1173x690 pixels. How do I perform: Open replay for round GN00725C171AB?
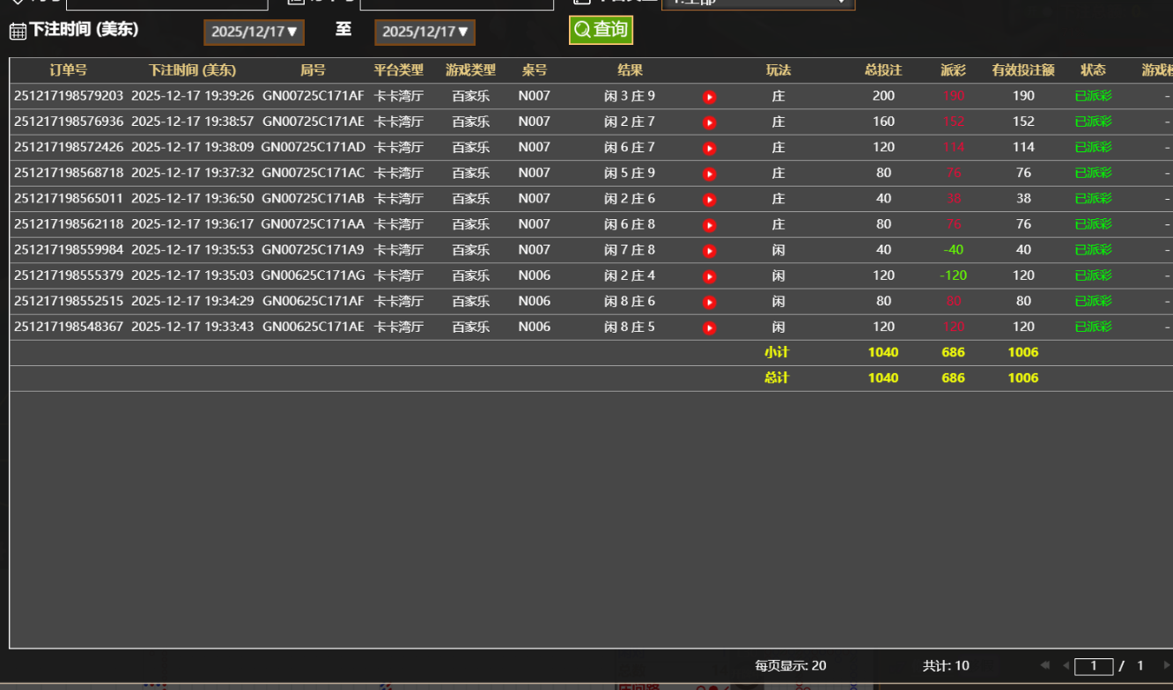[x=709, y=199]
